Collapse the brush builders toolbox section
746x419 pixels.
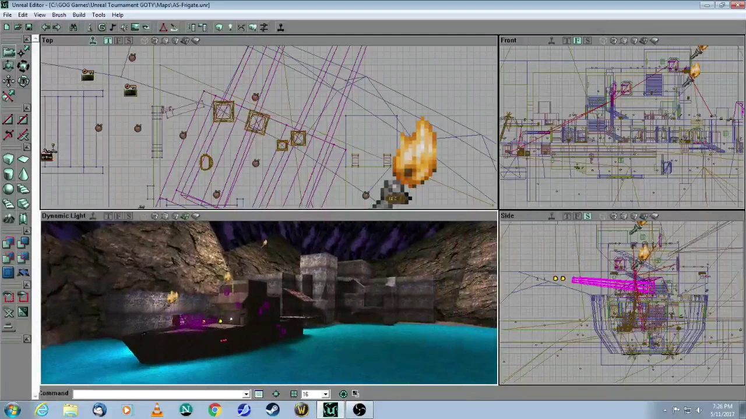point(27,147)
